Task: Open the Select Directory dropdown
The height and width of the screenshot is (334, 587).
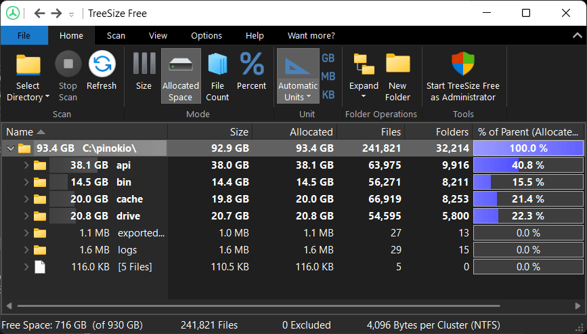Action: [28, 98]
